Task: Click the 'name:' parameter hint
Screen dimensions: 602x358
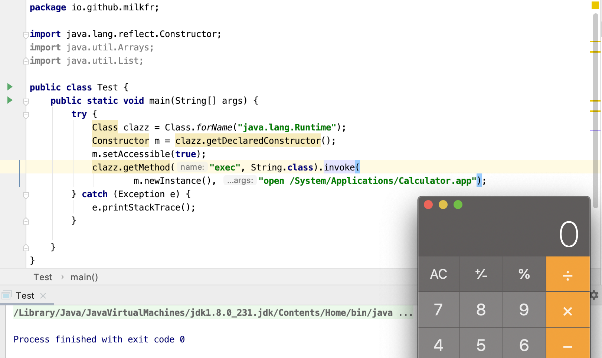Action: [192, 167]
